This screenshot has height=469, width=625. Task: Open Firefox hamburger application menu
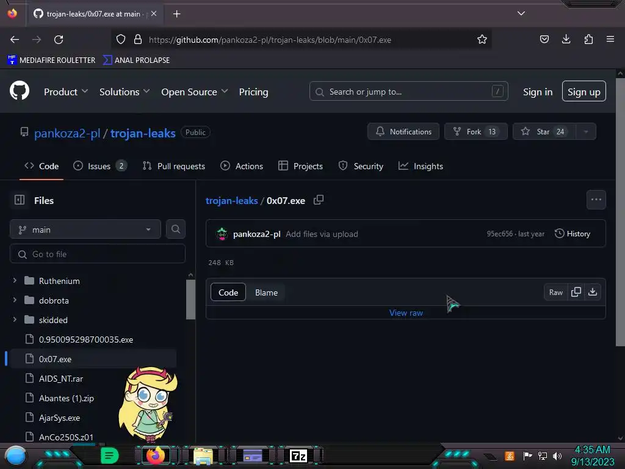tap(610, 39)
